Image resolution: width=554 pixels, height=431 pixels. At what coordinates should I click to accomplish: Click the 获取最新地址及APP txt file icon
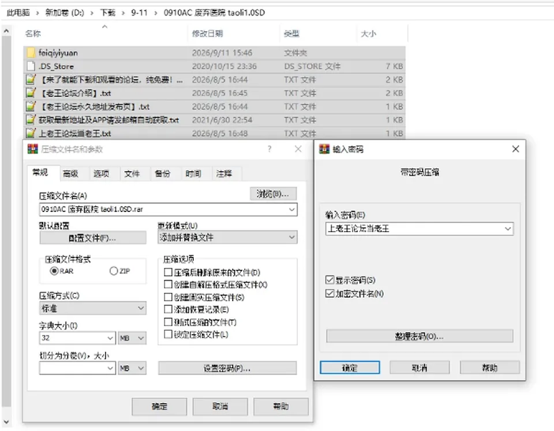coord(31,120)
